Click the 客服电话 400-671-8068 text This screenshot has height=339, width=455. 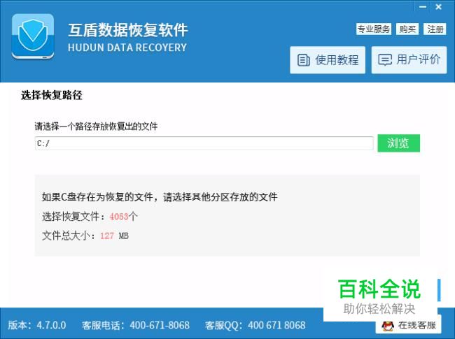point(136,325)
